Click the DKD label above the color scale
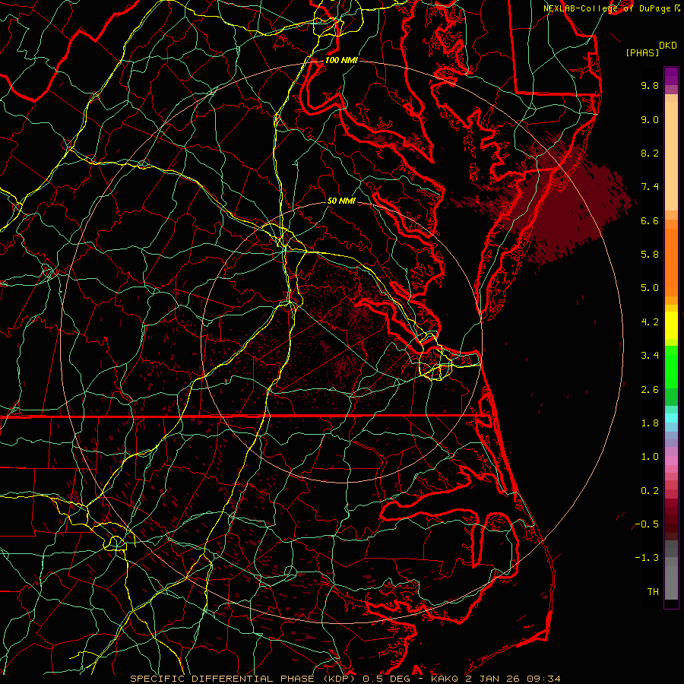684x684 pixels. click(667, 46)
